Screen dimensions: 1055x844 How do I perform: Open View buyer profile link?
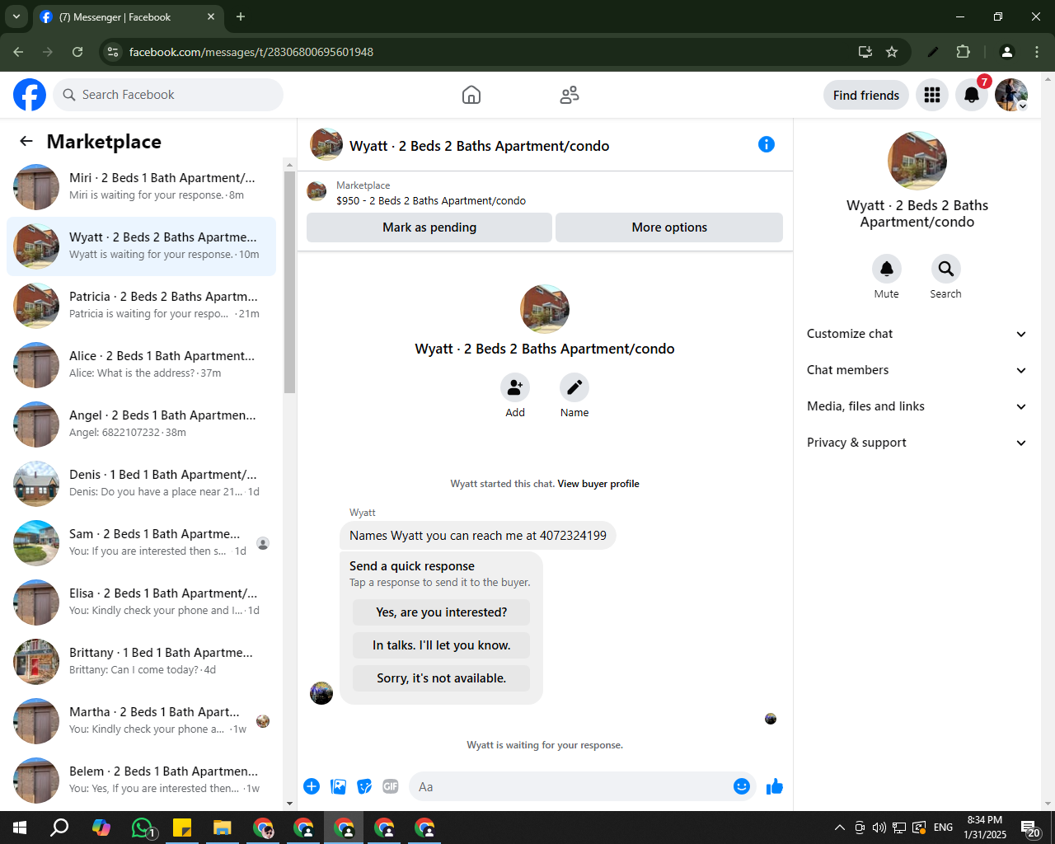click(598, 484)
